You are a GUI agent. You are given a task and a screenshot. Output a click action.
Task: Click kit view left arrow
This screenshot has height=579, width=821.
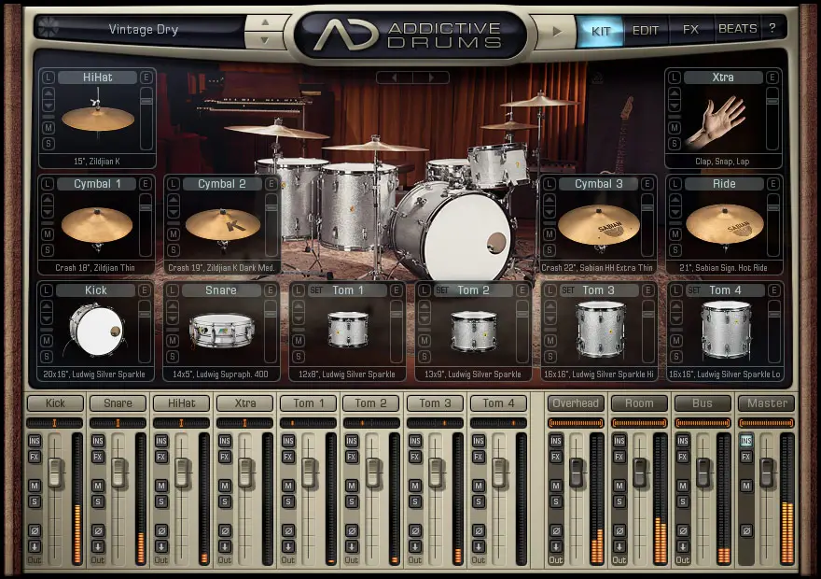tap(395, 78)
